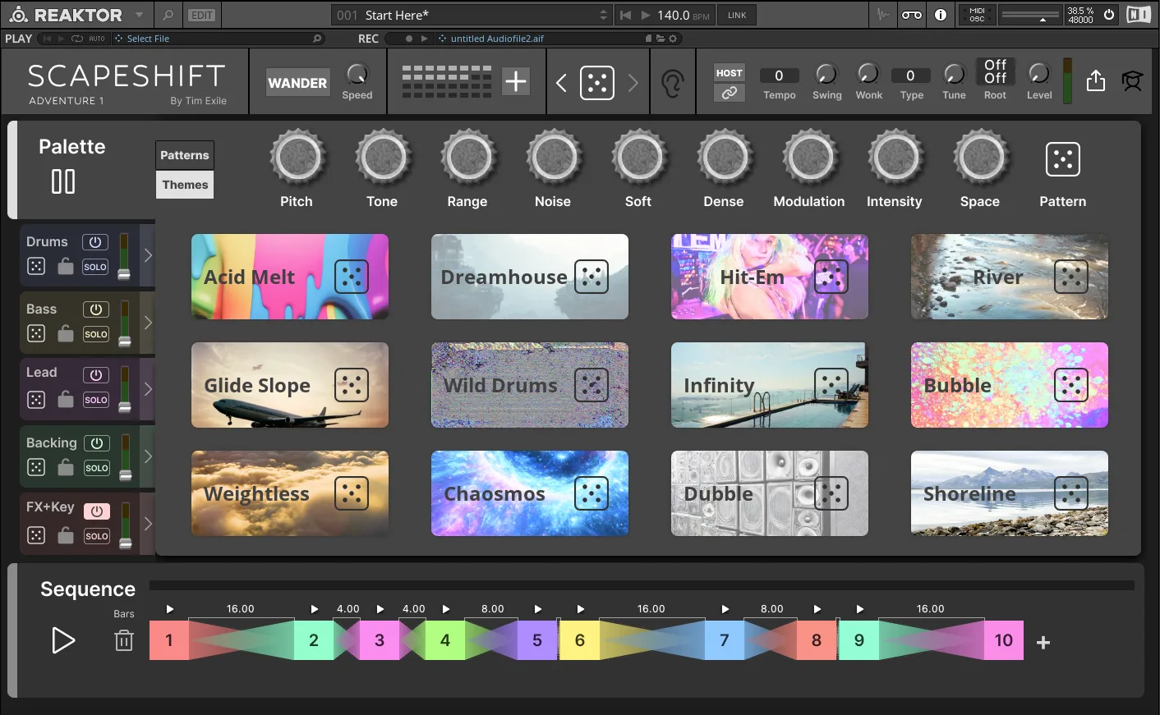1160x715 pixels.
Task: Expand the Drums track chevron
Action: [148, 255]
